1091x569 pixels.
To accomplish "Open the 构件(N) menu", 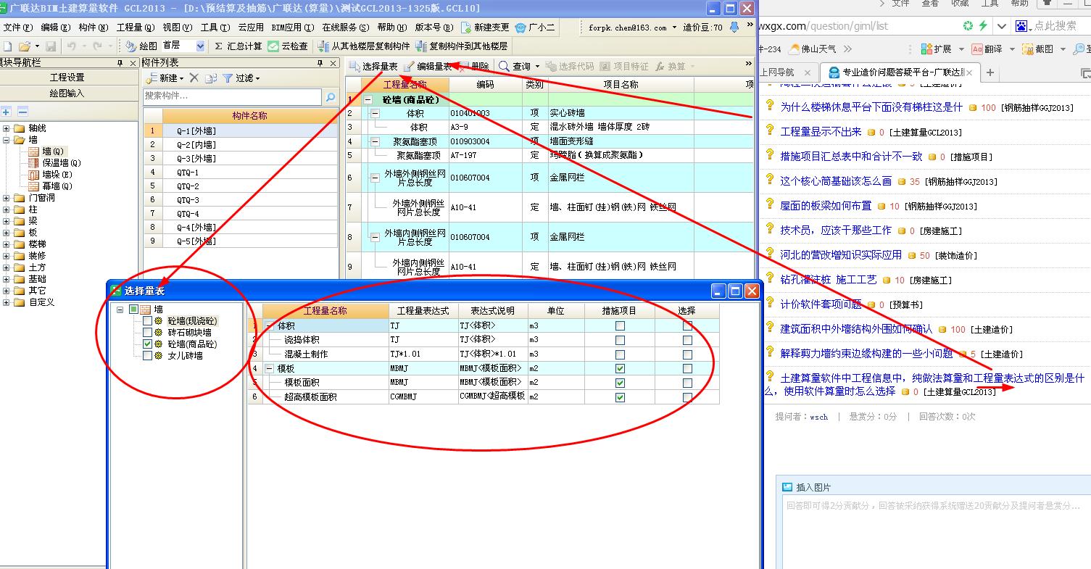I will pyautogui.click(x=94, y=28).
